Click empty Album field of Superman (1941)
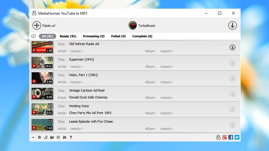The height and width of the screenshot is (151, 269). click(x=166, y=67)
